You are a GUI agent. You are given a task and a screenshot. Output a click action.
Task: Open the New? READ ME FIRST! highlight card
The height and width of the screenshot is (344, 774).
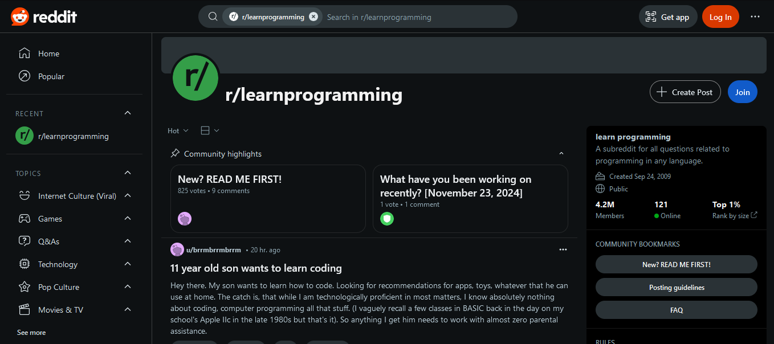pyautogui.click(x=268, y=199)
